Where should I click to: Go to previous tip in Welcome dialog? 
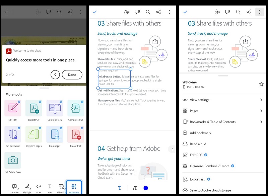pyautogui.click(x=55, y=74)
